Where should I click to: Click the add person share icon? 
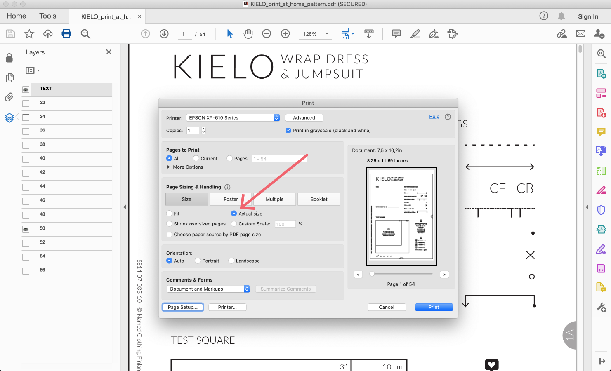(599, 34)
